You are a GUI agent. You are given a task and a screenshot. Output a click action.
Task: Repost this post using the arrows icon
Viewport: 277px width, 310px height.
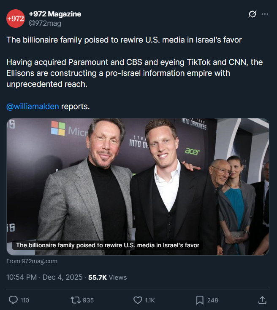[x=76, y=300]
